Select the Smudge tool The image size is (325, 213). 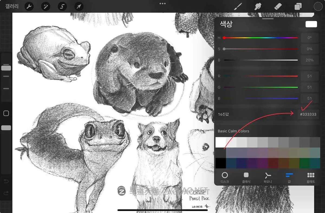(258, 6)
